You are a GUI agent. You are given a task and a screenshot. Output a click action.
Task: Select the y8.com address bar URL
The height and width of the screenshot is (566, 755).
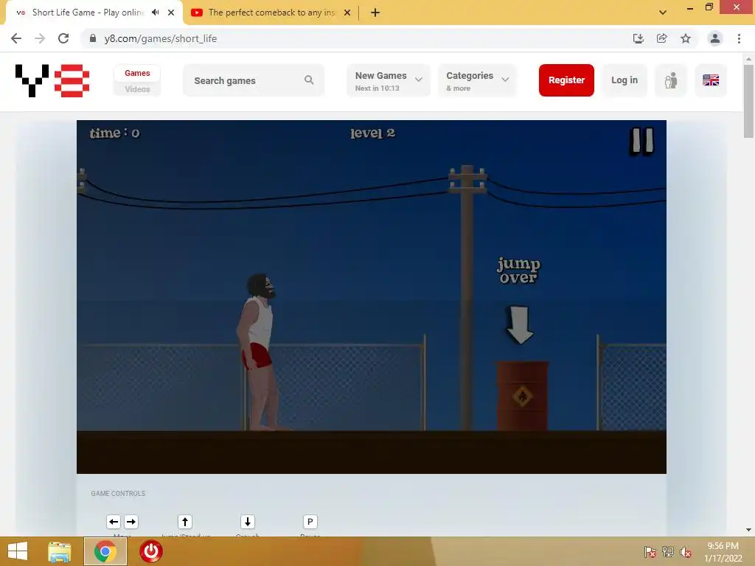(160, 38)
